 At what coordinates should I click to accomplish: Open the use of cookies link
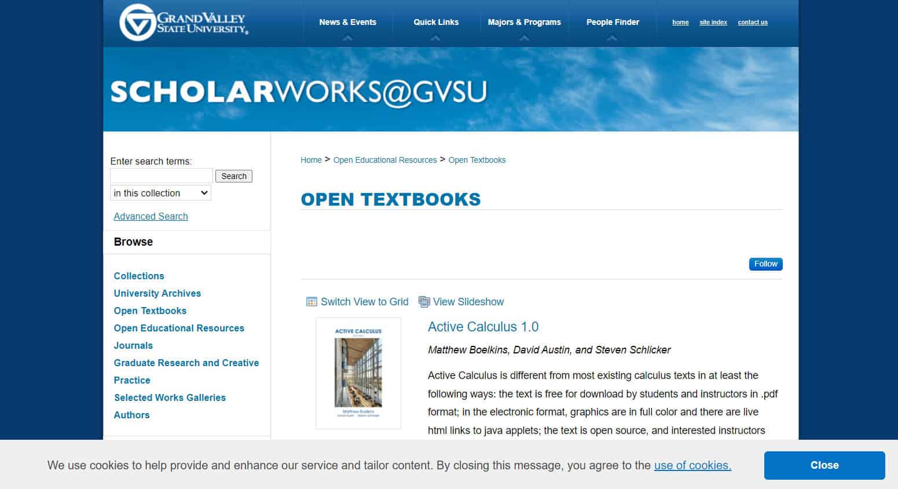click(x=692, y=465)
